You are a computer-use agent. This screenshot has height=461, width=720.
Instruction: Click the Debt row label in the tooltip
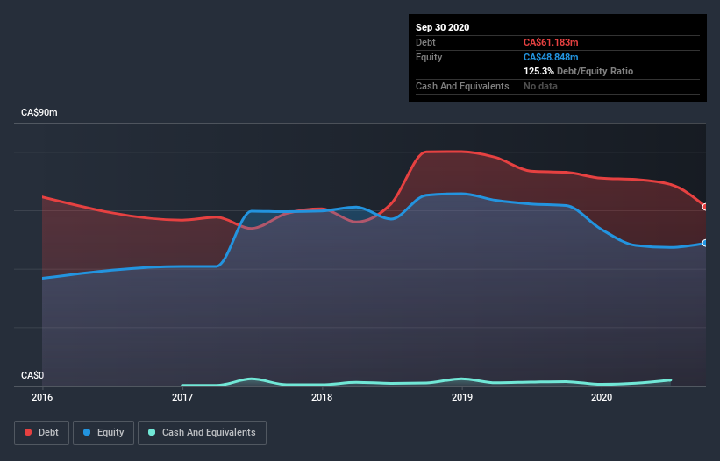425,42
